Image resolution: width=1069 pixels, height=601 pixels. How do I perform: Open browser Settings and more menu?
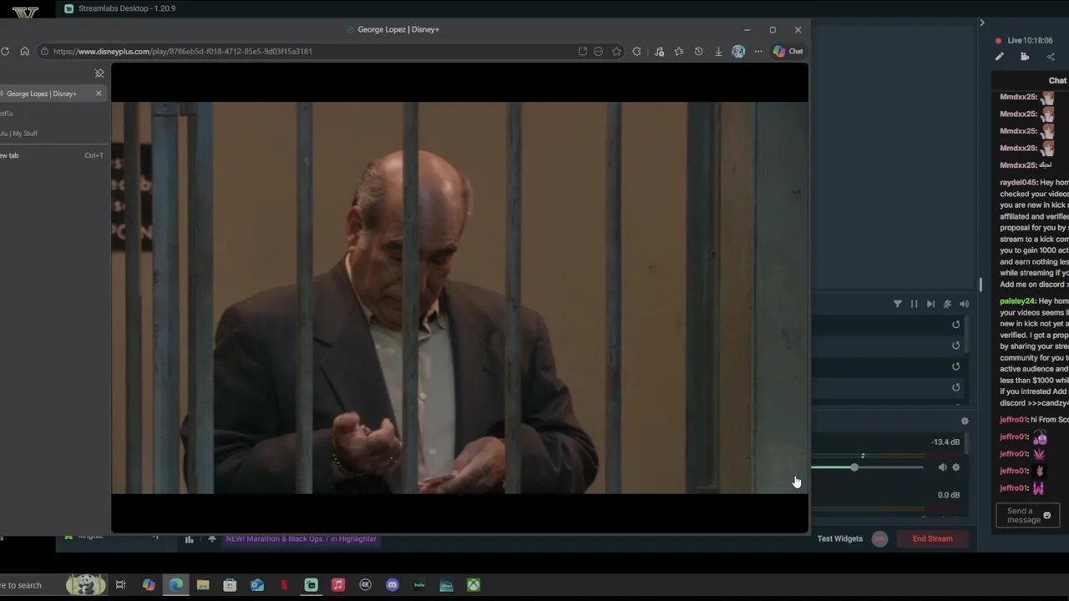(758, 51)
